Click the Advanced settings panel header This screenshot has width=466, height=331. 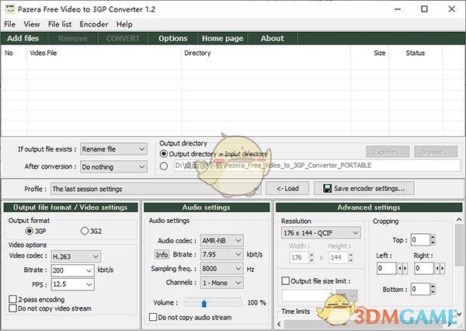tap(369, 207)
